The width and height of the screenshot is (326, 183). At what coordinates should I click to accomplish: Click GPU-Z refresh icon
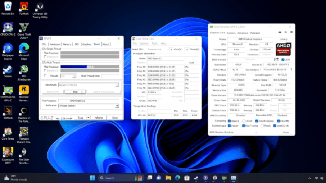click(286, 33)
